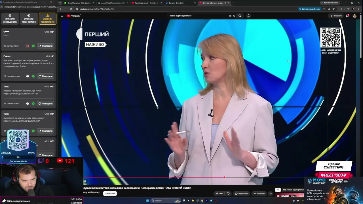
Task: Open Chrome three-dot menu
Action: (359, 9)
